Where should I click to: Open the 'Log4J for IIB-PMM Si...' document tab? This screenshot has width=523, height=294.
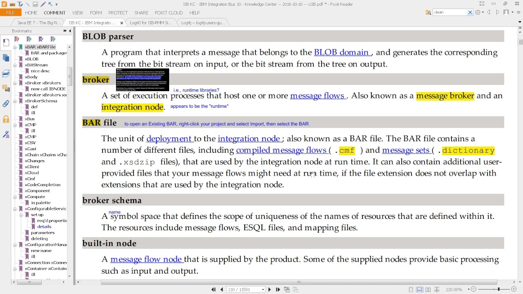pyautogui.click(x=151, y=23)
